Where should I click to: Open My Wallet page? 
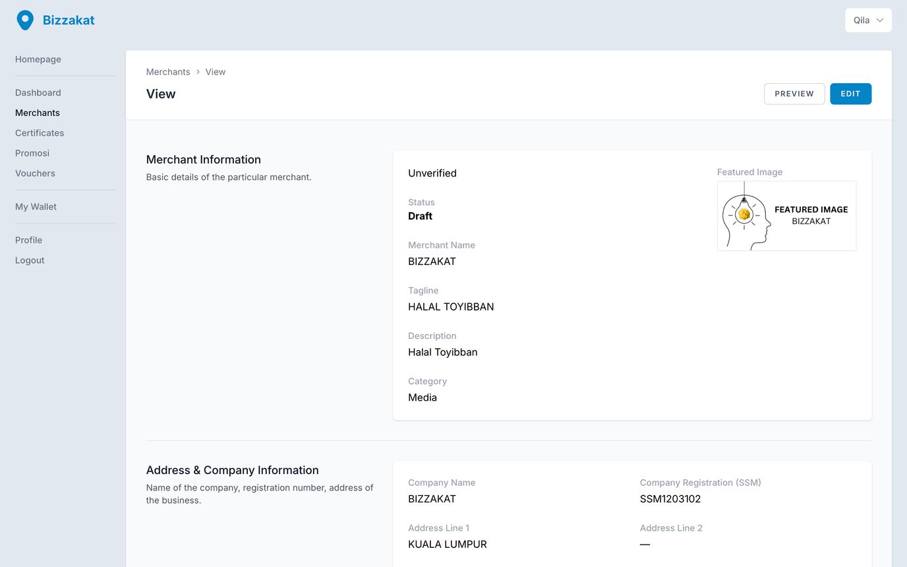tap(36, 207)
